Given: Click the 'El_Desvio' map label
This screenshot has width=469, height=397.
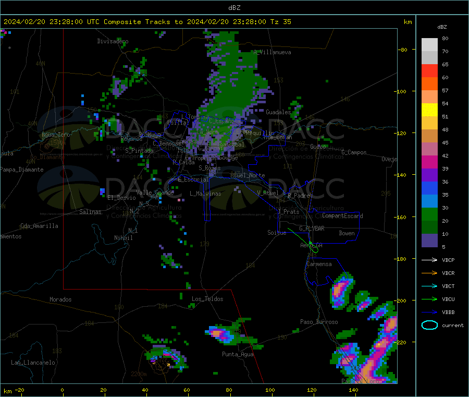Looking at the screenshot, I should pyautogui.click(x=121, y=198).
